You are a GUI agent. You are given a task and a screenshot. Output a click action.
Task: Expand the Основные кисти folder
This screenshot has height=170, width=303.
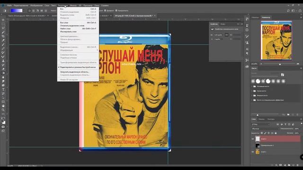[252, 86]
